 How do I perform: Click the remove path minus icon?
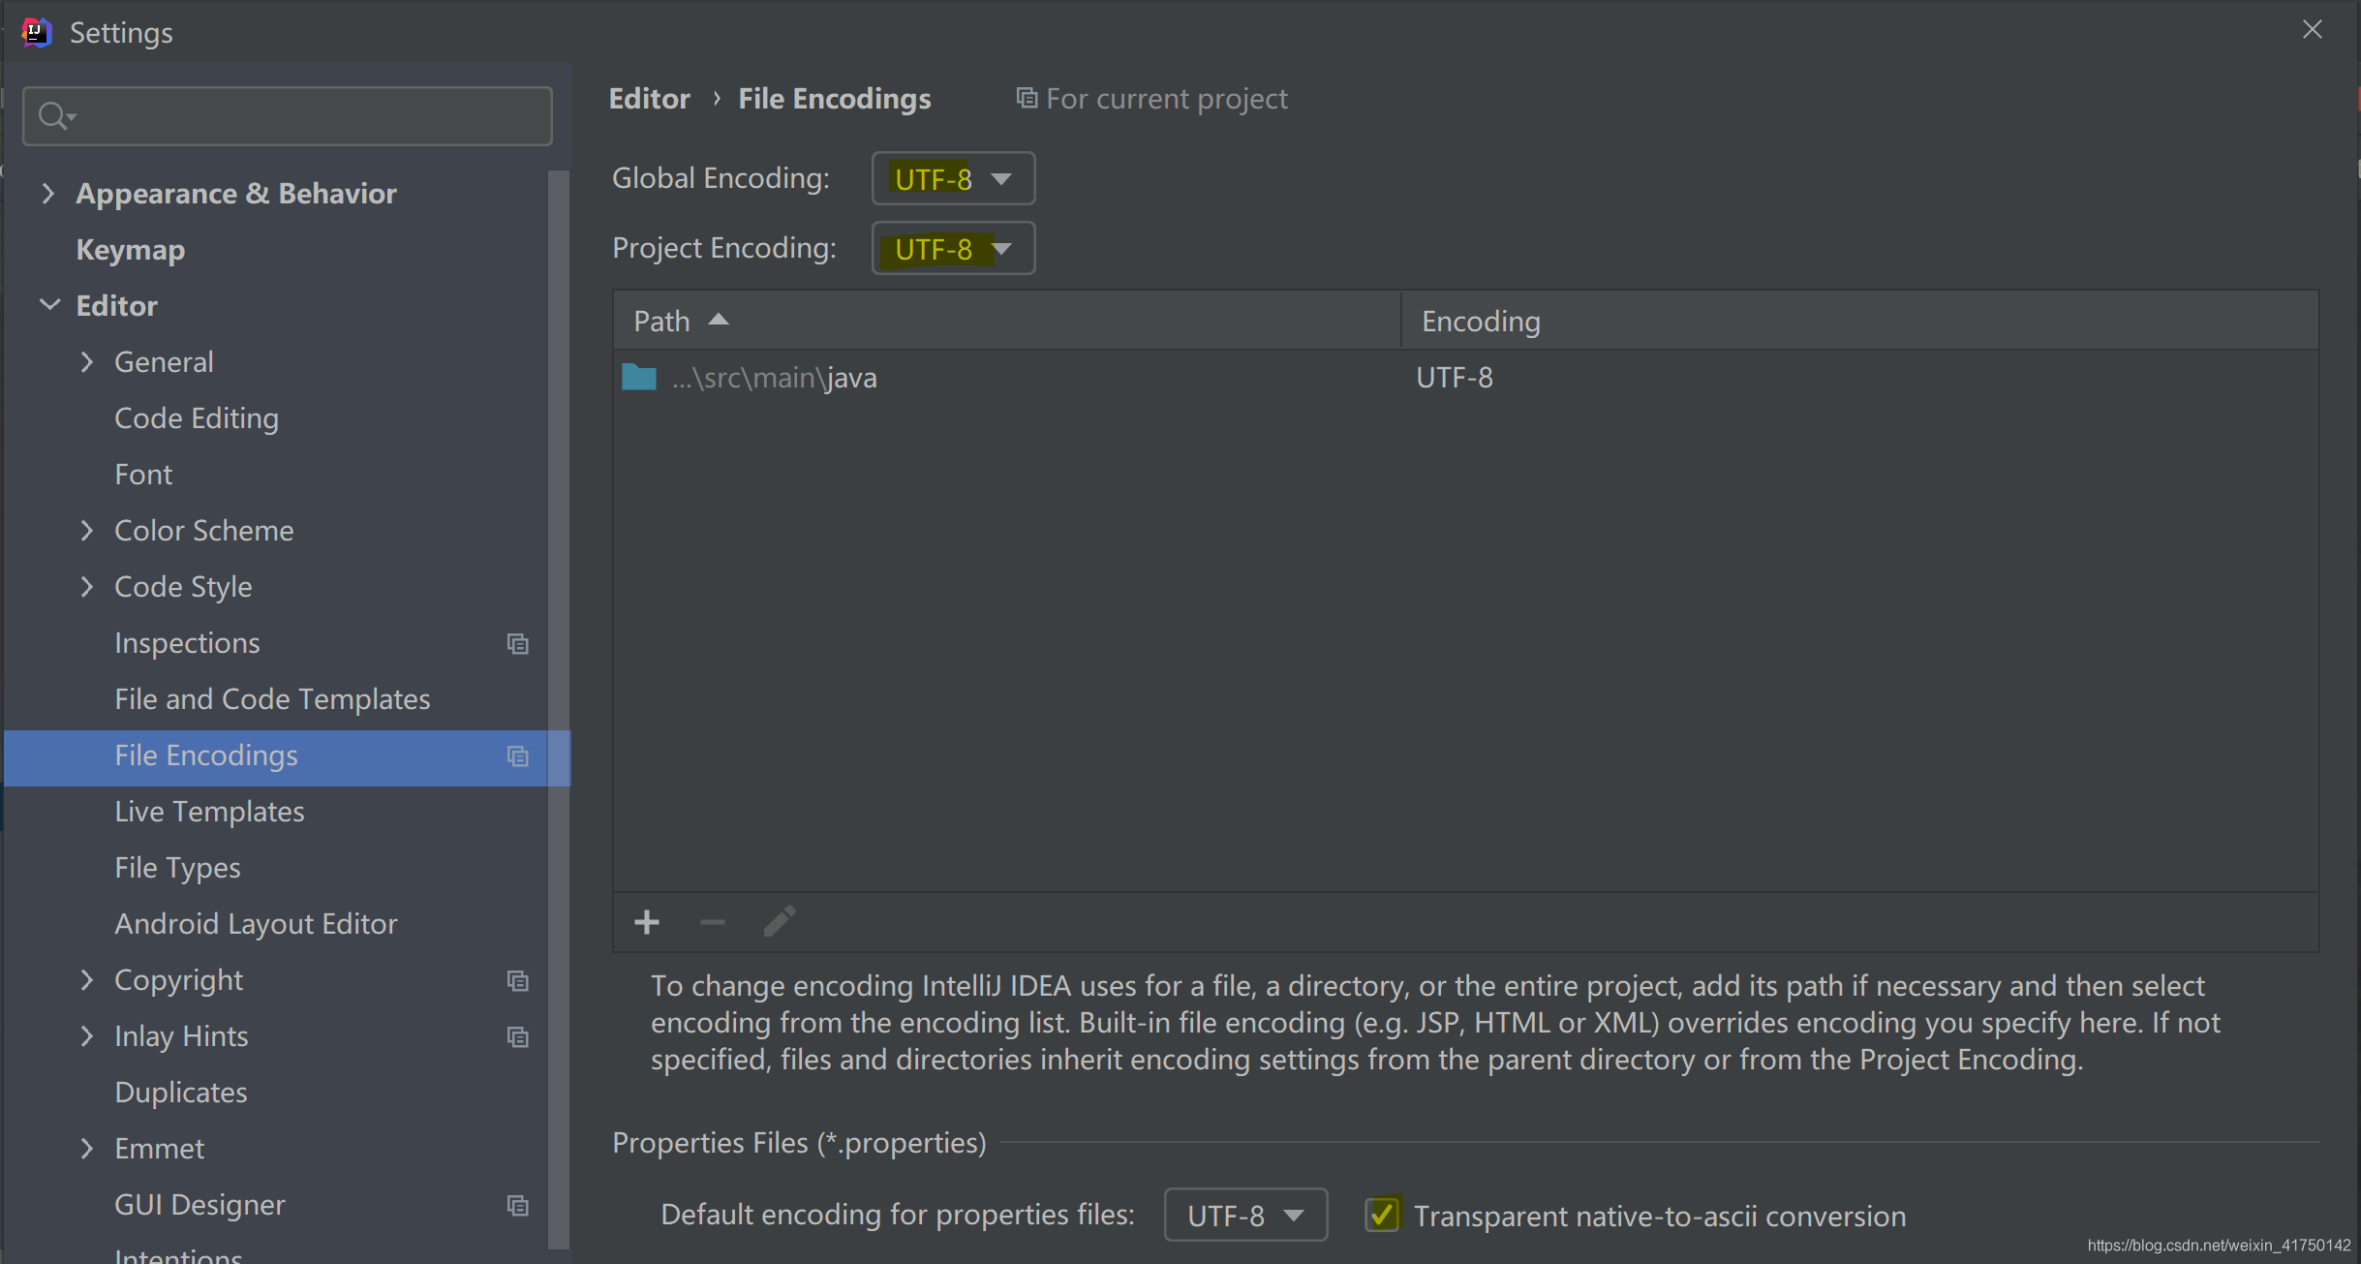[713, 922]
